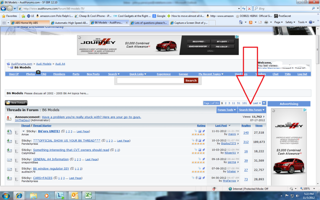Click the Action Center flag tray icon
This screenshot has height=200, width=320.
pos(287,196)
